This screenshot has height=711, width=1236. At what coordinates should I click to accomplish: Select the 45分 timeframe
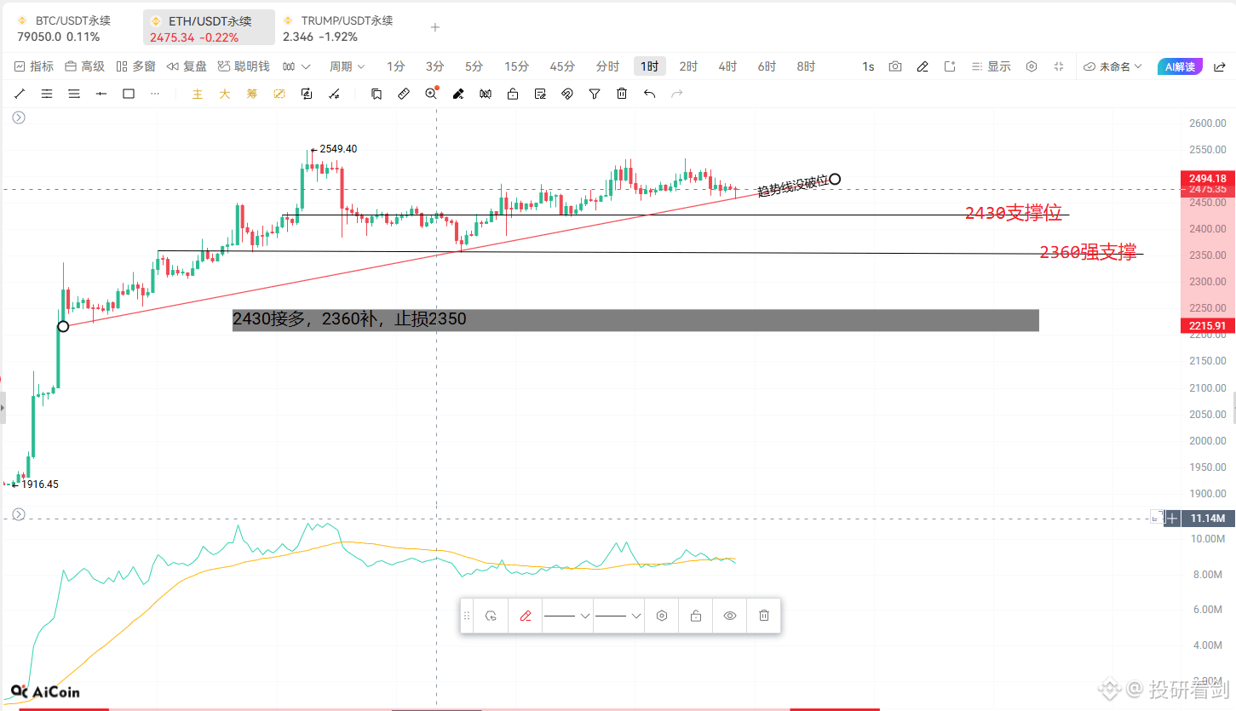point(562,66)
